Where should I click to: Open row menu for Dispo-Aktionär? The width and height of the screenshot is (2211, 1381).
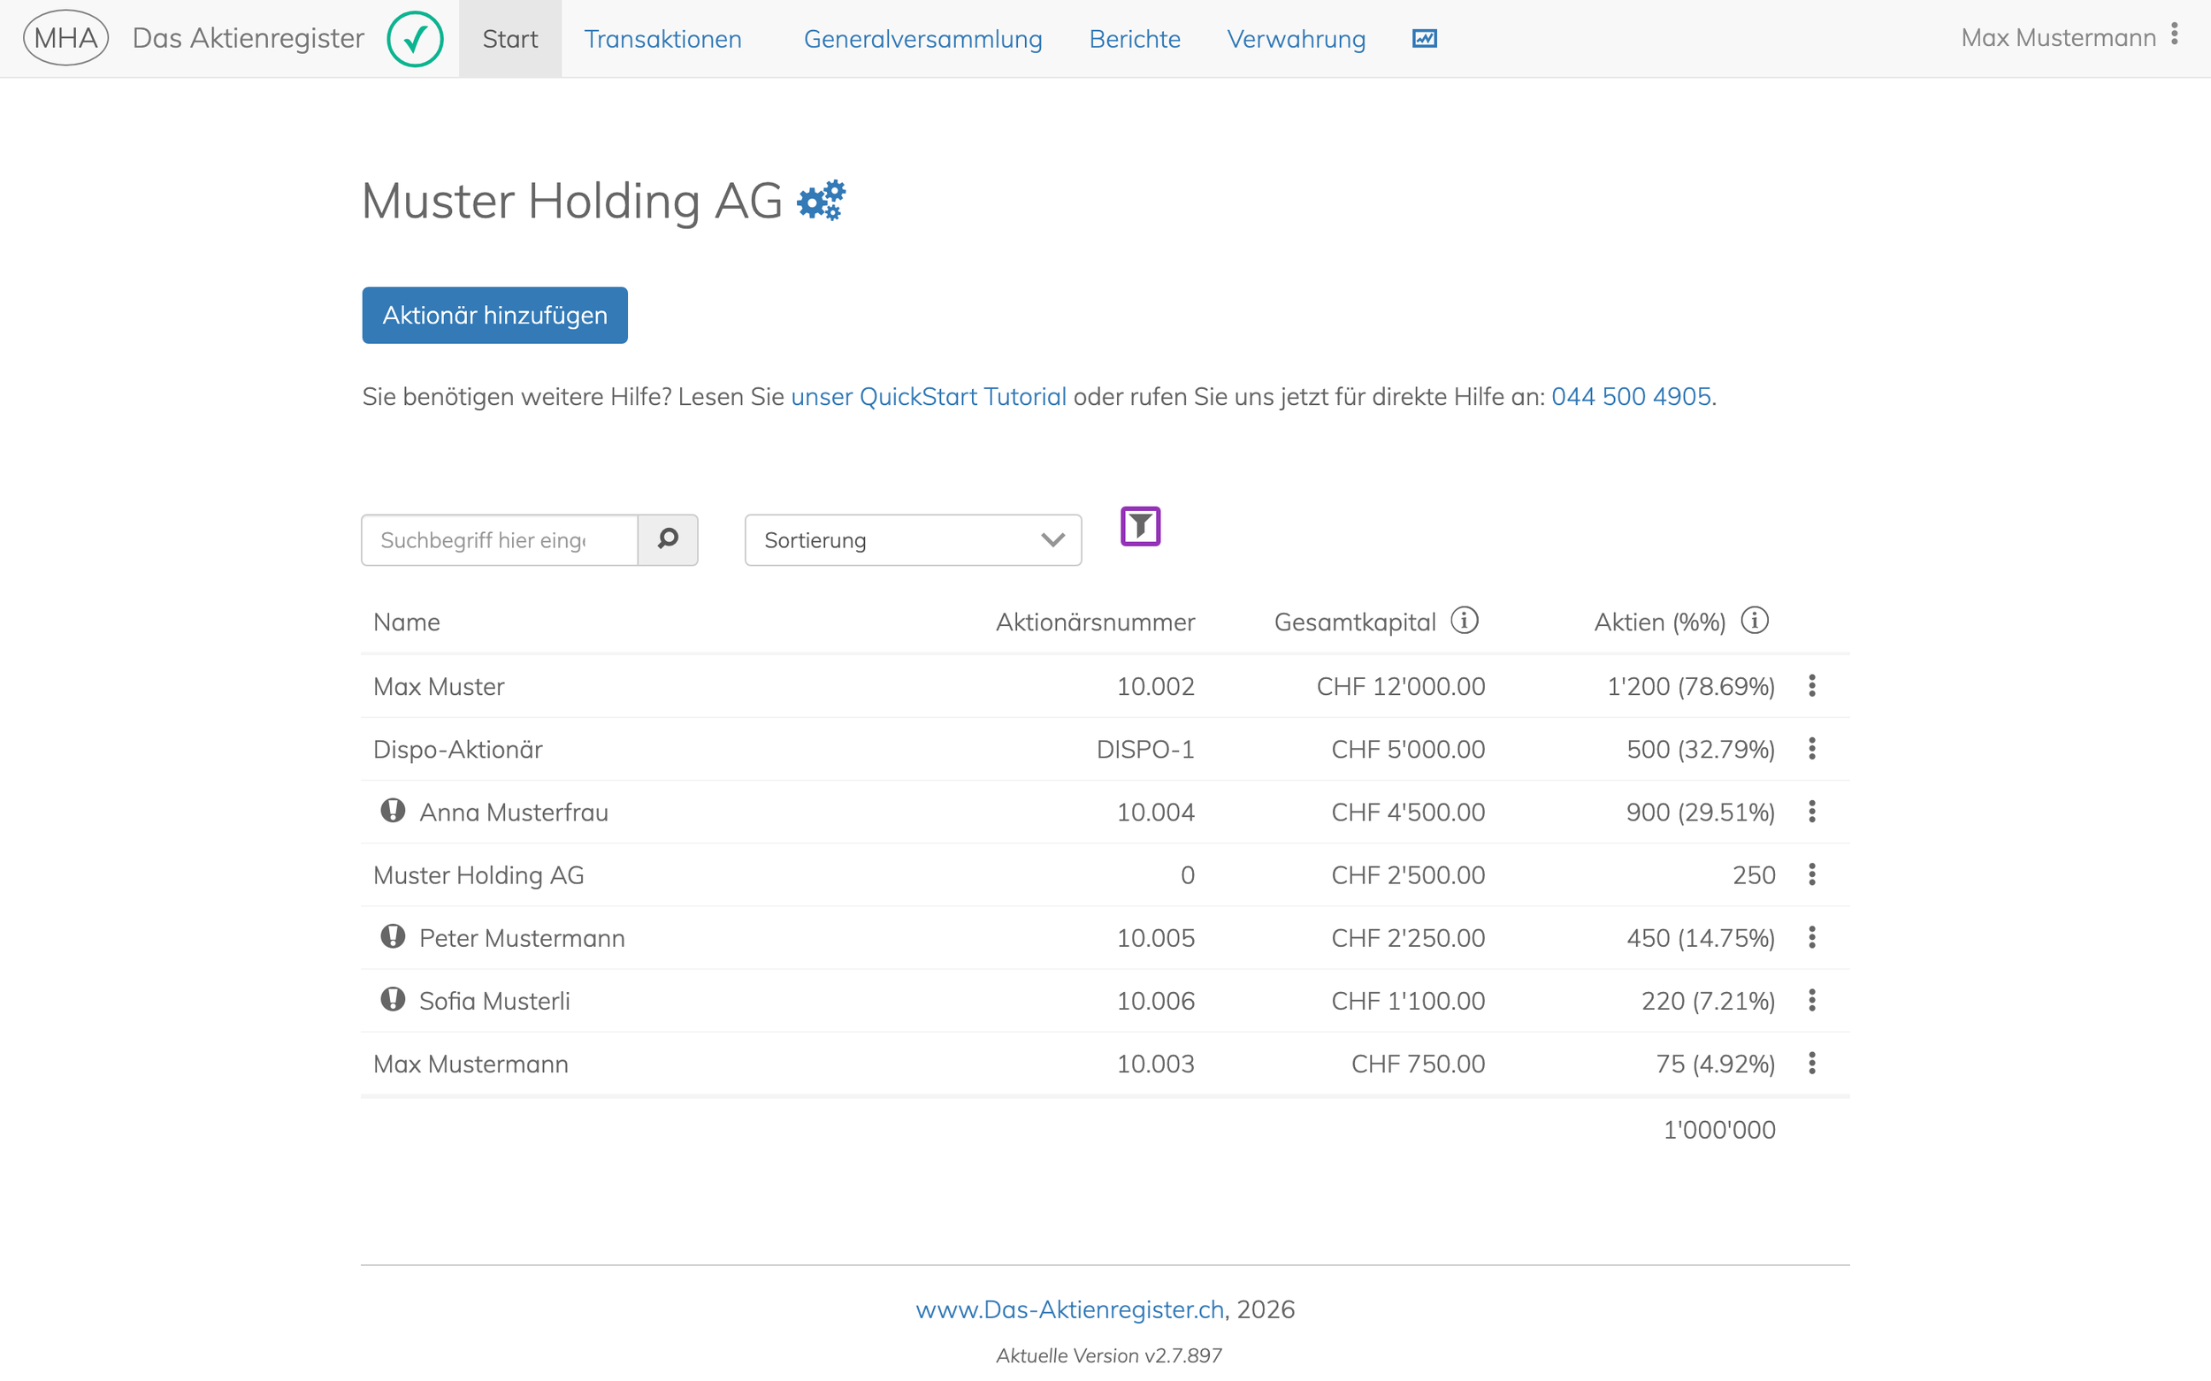[1812, 749]
